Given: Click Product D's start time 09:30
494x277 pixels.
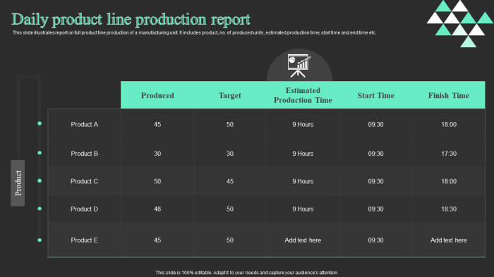Looking at the screenshot, I should 375,209.
